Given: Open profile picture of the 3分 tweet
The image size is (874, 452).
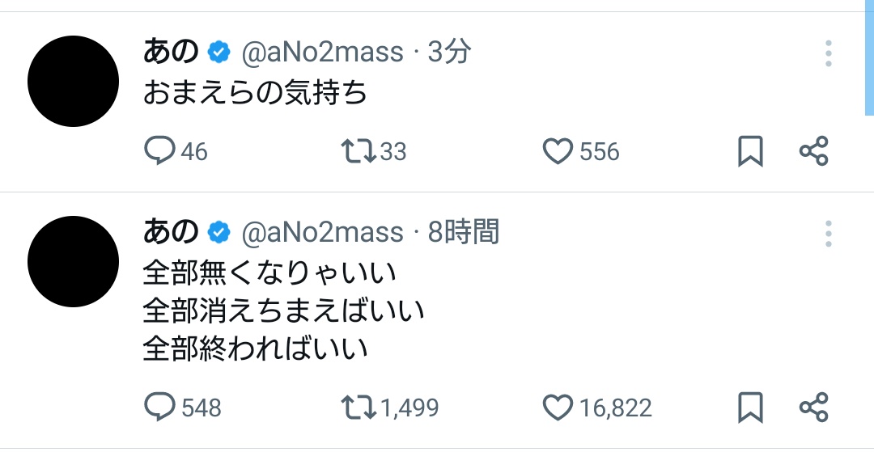Looking at the screenshot, I should pos(73,81).
